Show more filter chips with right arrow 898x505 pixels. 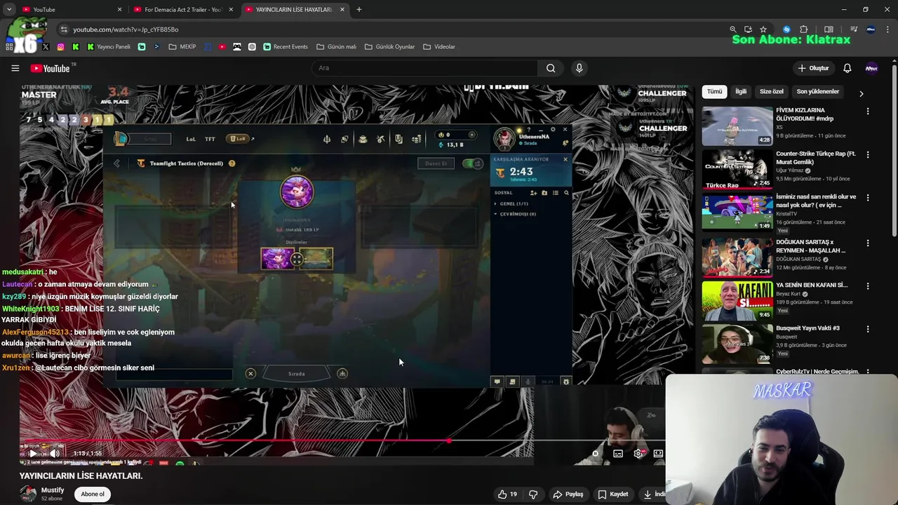point(862,93)
